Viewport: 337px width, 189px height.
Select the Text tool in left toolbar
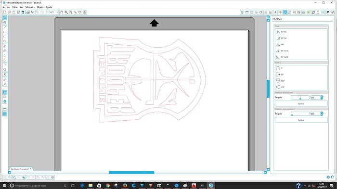(x=5, y=75)
